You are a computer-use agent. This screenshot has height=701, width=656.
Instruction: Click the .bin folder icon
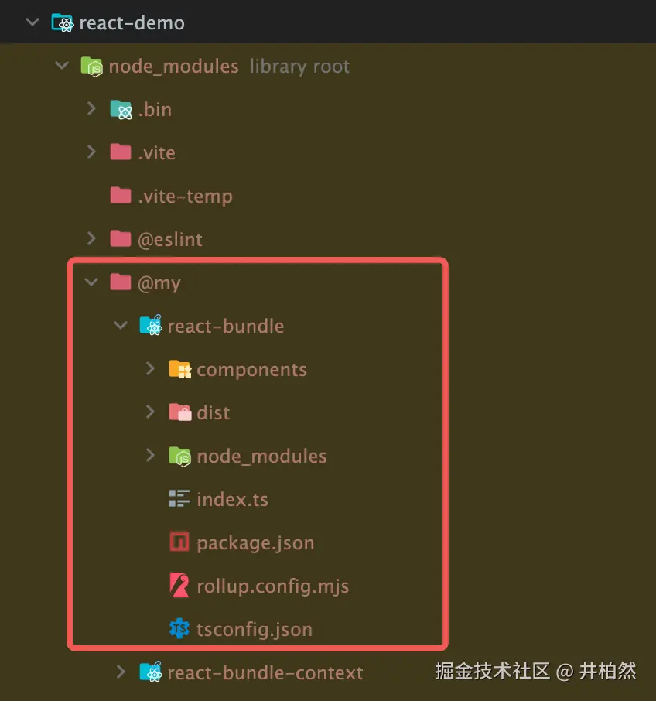121,110
